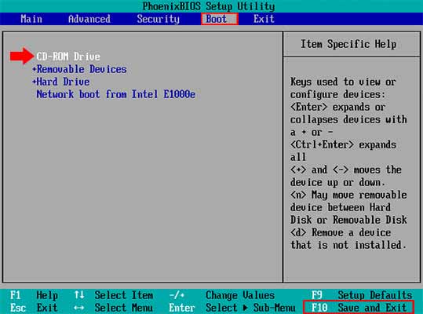The width and height of the screenshot is (423, 314).
Task: Click the up-down arrows Select Item icon
Action: point(79,295)
